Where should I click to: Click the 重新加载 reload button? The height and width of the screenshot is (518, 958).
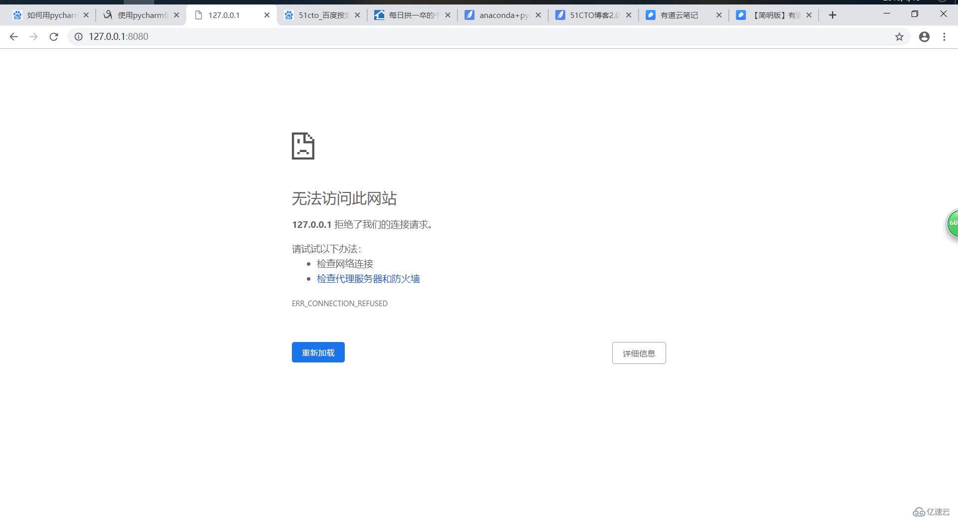[x=318, y=352]
